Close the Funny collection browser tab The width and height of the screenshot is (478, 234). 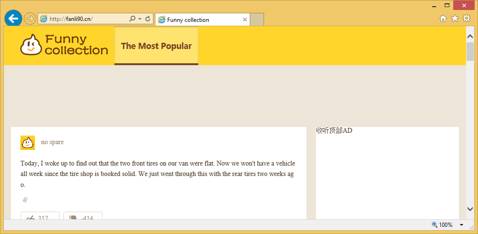tap(245, 19)
